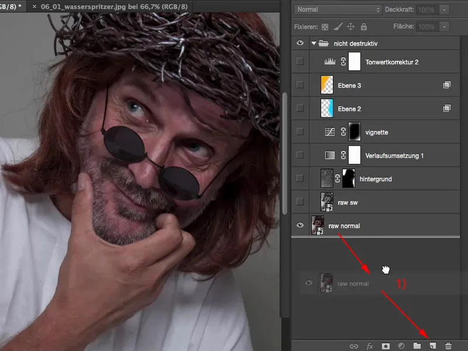Image resolution: width=468 pixels, height=351 pixels.
Task: Click the link layers icon
Action: point(354,346)
